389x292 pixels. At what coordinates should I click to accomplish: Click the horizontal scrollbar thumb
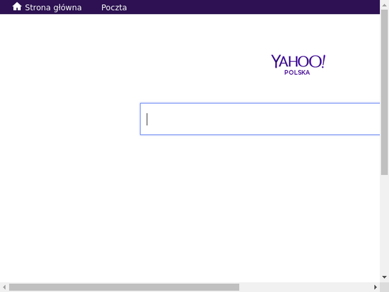click(x=124, y=287)
